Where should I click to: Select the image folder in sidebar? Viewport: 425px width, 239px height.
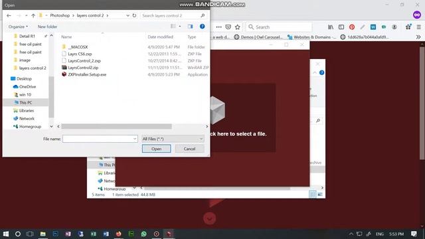point(25,60)
